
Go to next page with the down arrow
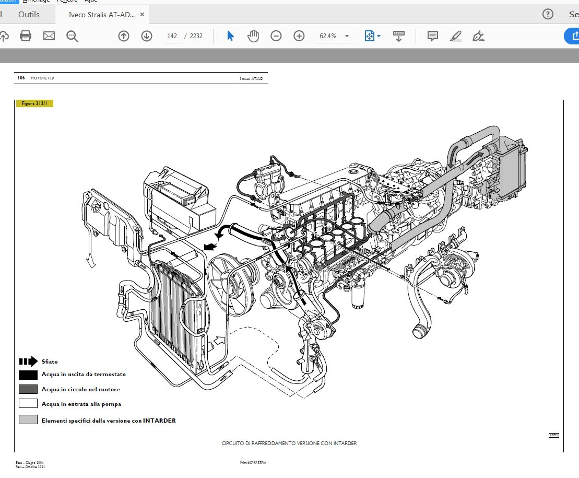[x=147, y=36]
